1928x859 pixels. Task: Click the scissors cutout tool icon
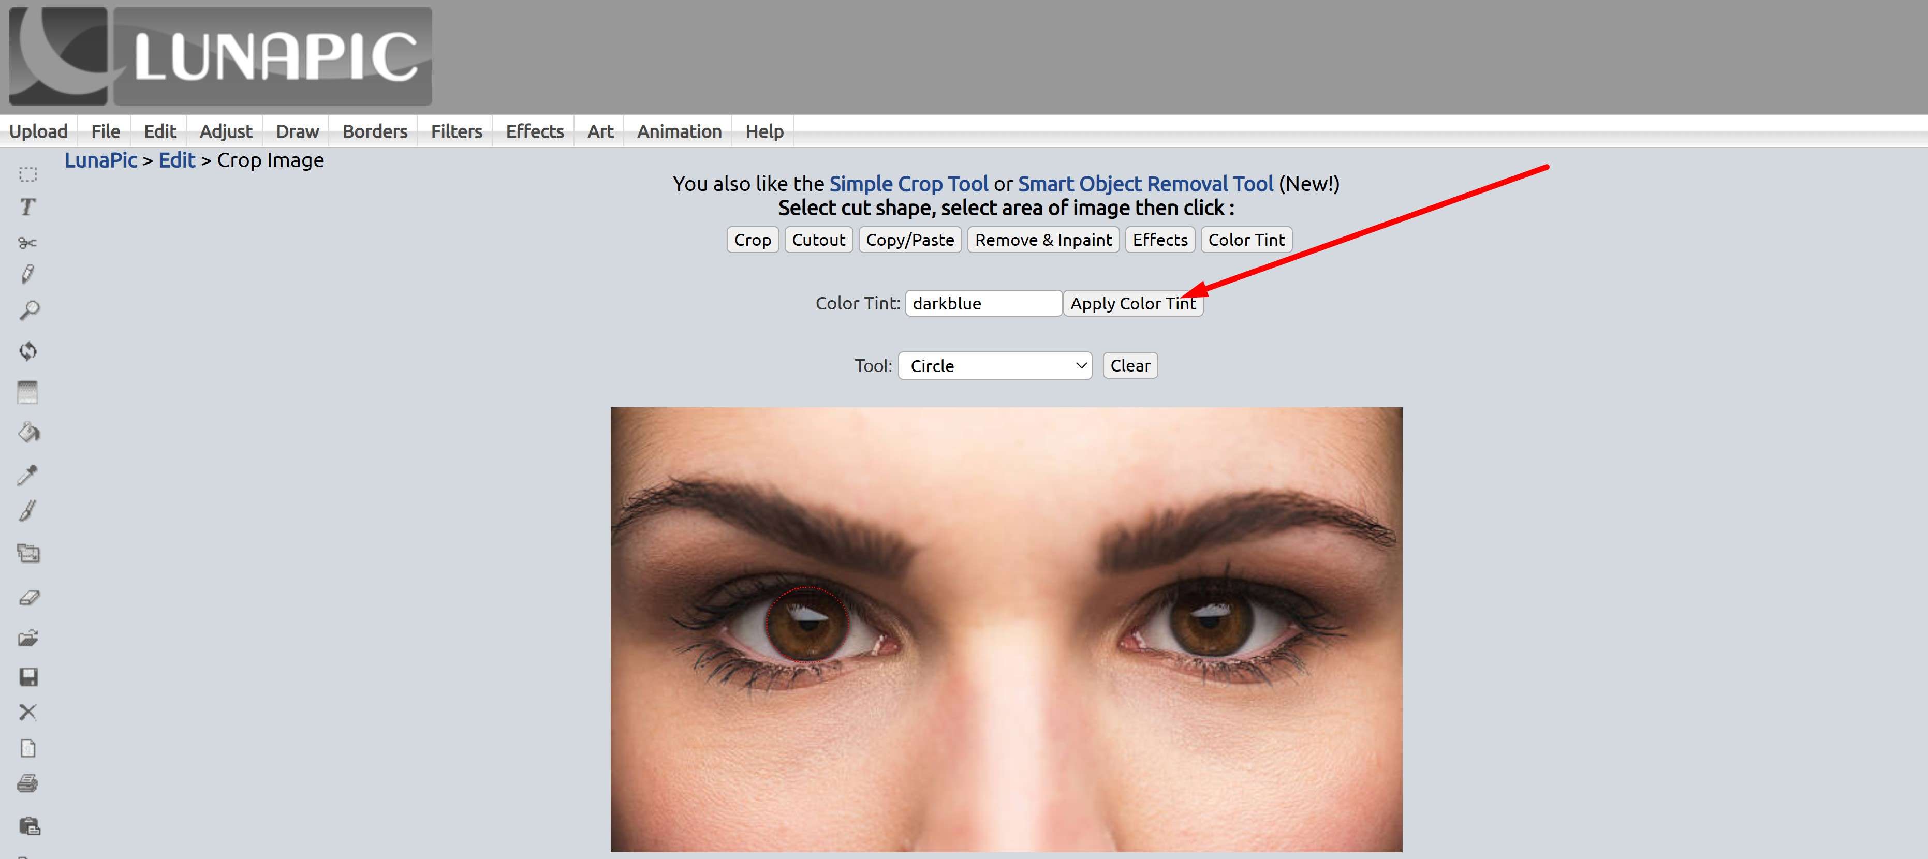coord(28,243)
